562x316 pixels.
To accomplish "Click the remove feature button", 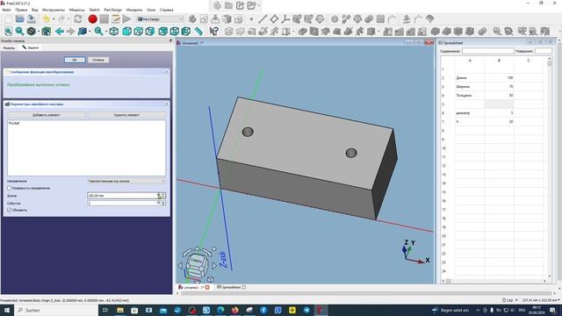I will coord(126,115).
